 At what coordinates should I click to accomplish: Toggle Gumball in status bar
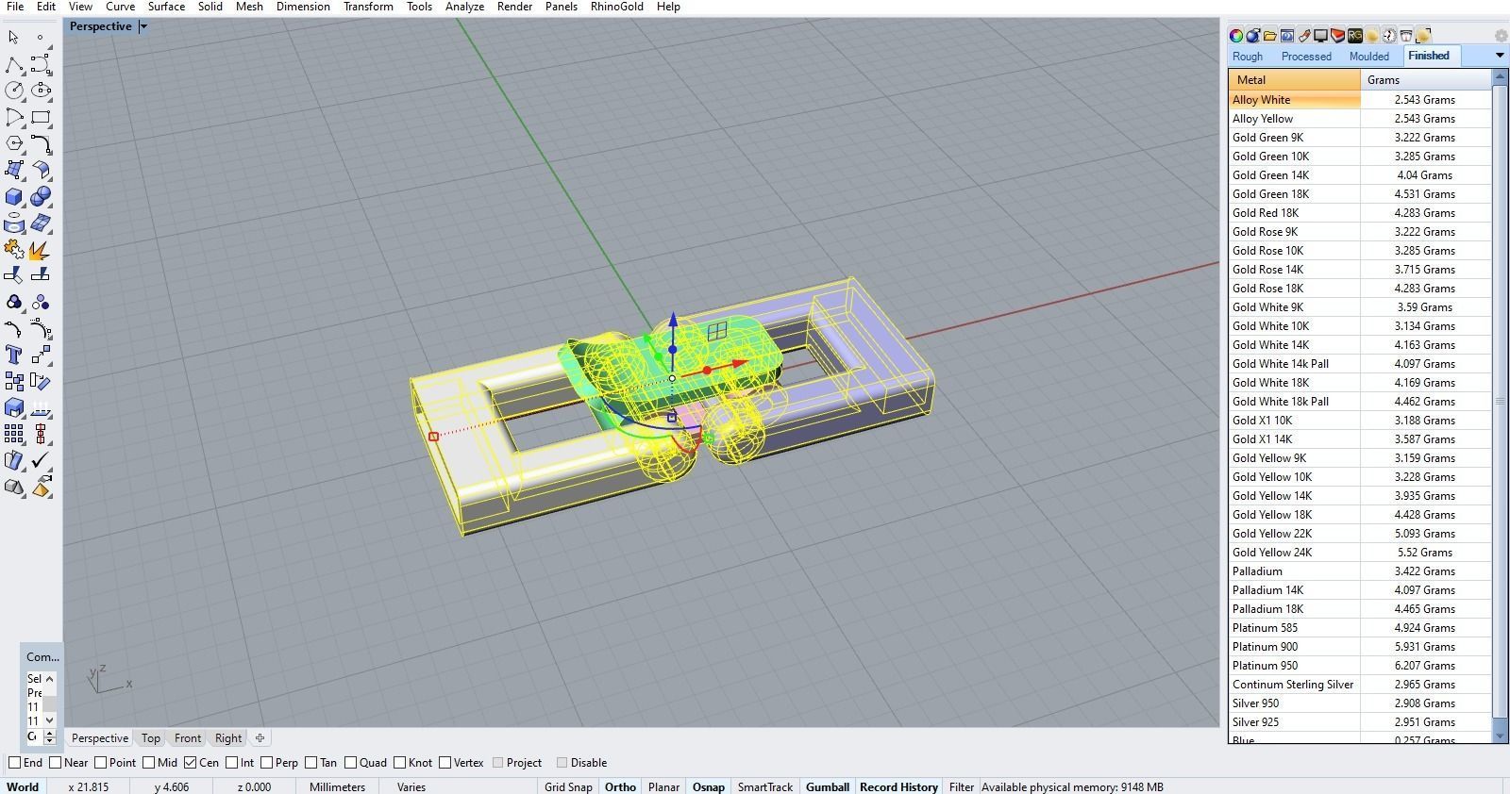(x=828, y=787)
